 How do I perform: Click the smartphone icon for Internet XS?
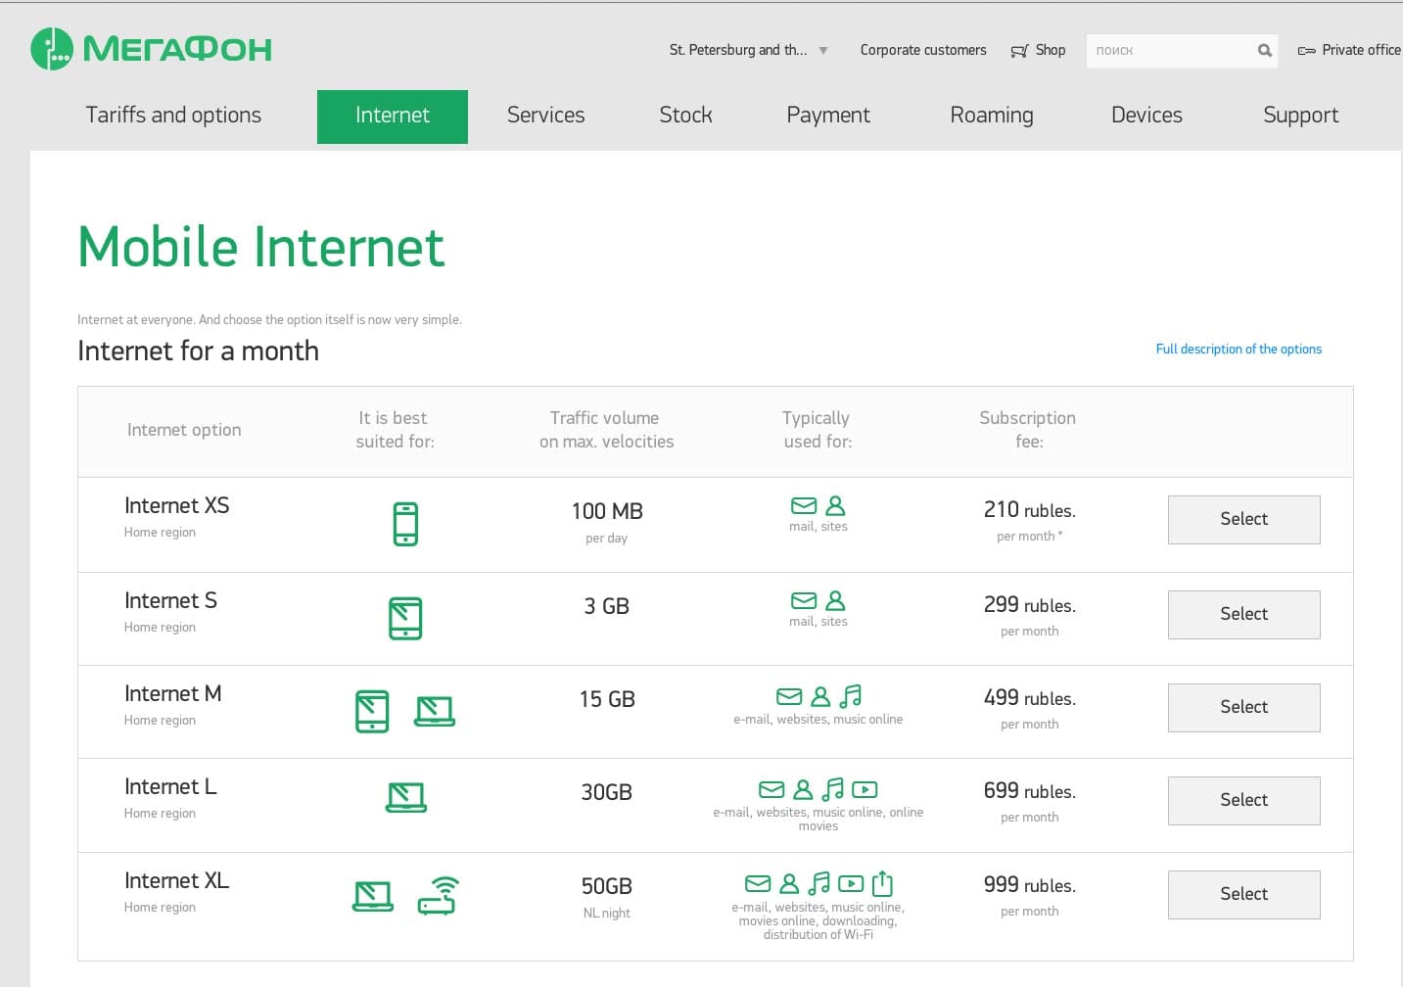(x=405, y=524)
